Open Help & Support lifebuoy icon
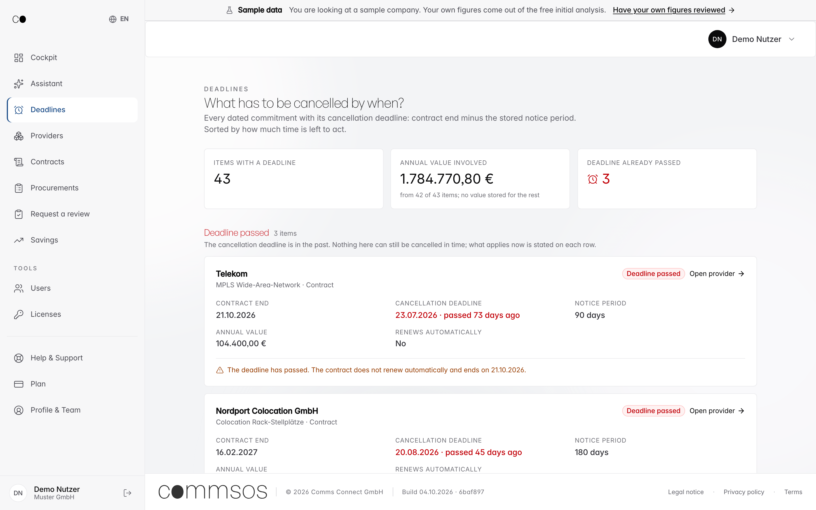 coord(18,358)
